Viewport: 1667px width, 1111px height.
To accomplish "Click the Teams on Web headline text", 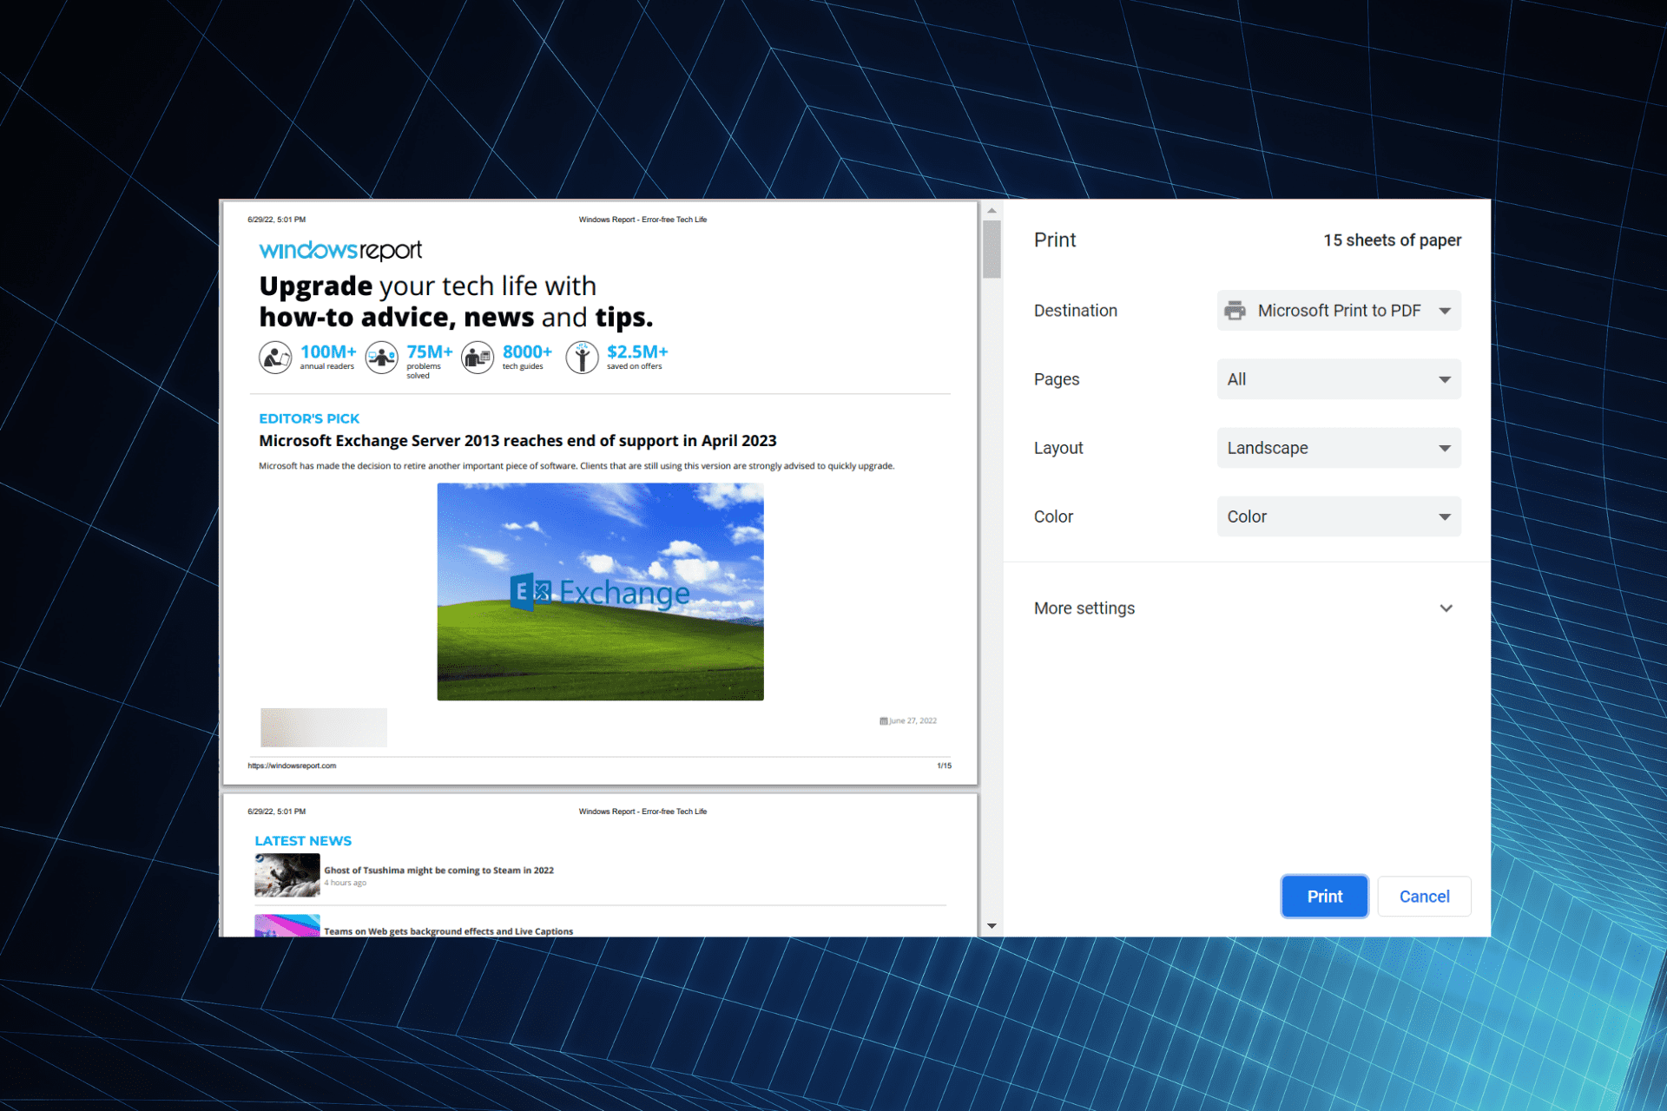I will click(448, 931).
